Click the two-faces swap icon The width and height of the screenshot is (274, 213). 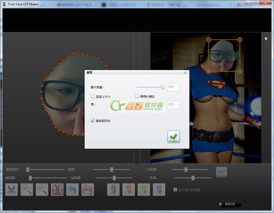click(57, 190)
